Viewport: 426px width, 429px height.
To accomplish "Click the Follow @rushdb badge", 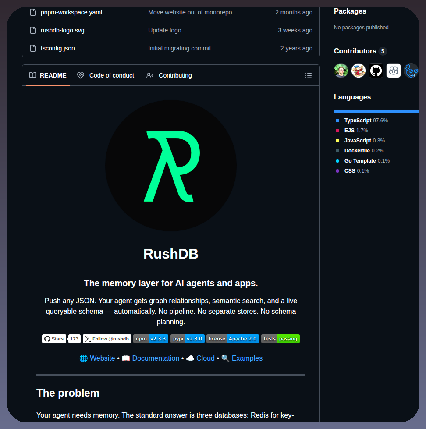I will coord(107,339).
